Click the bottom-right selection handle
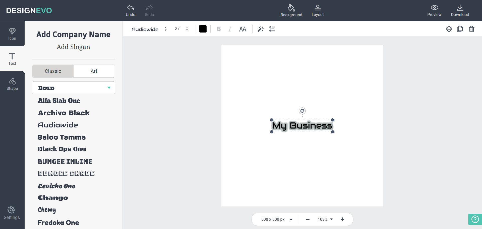The width and height of the screenshot is (482, 229). click(333, 132)
